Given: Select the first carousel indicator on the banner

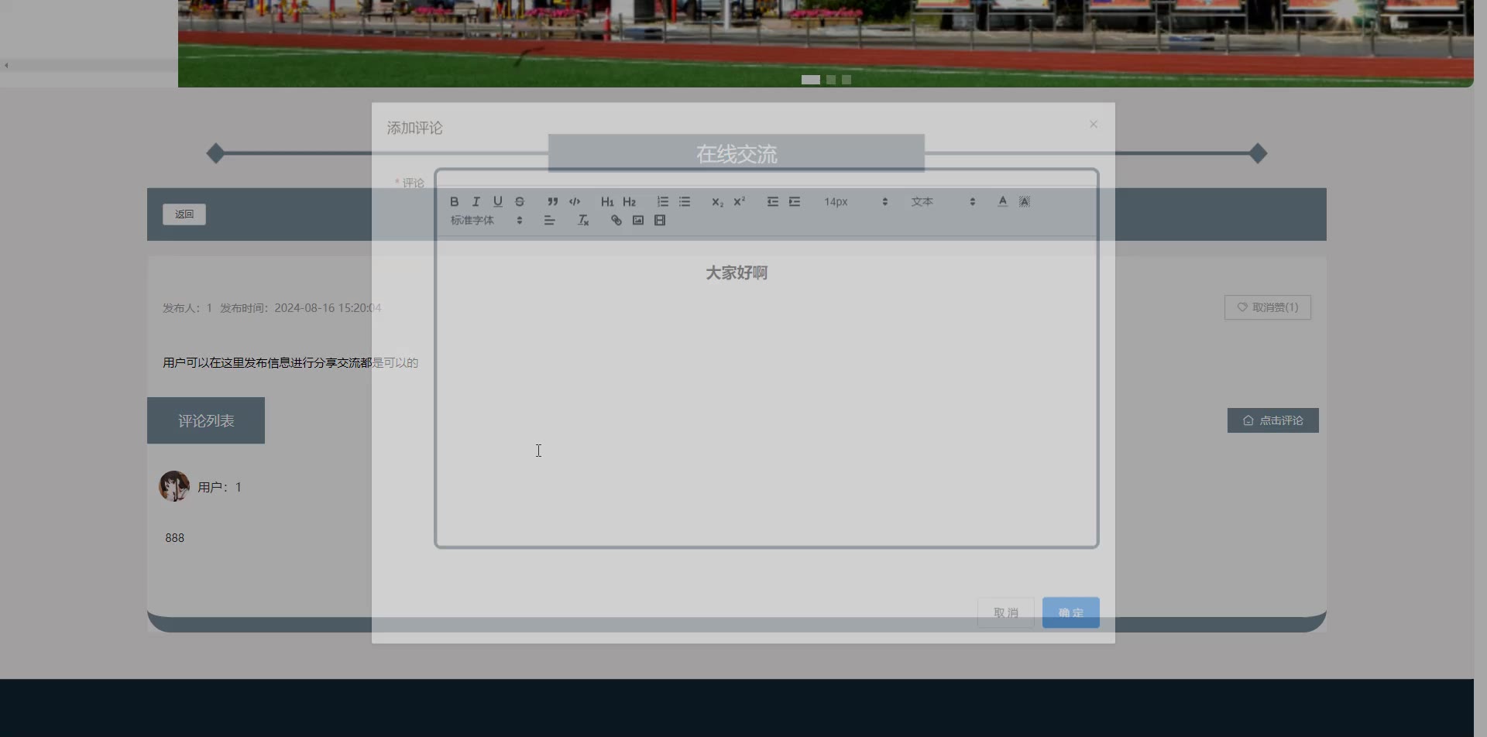Looking at the screenshot, I should coord(811,80).
